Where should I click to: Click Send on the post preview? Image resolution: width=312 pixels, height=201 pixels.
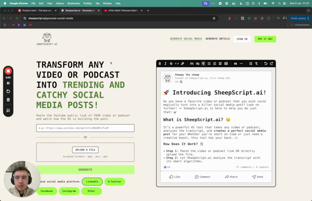[257, 177]
